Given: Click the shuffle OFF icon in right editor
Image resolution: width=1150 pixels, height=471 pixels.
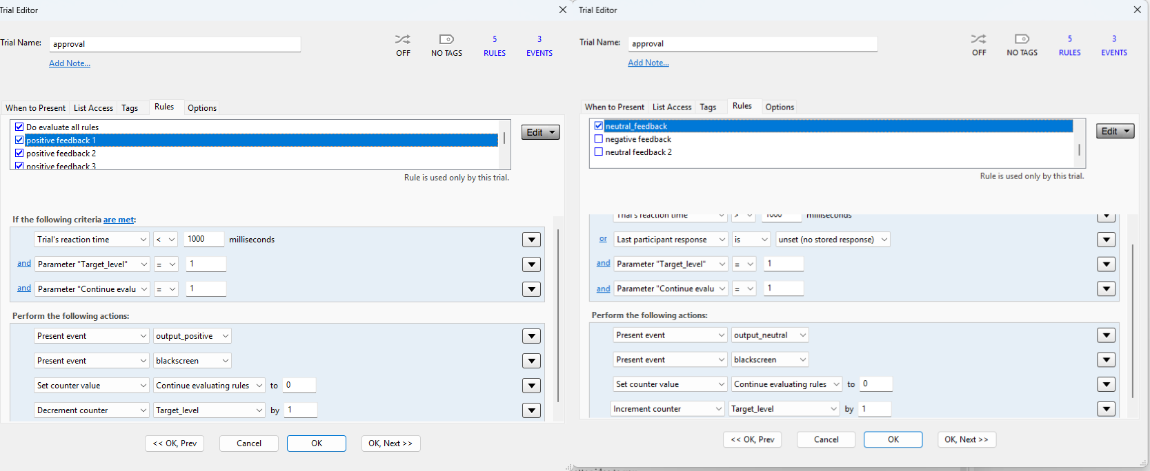Looking at the screenshot, I should 978,39.
